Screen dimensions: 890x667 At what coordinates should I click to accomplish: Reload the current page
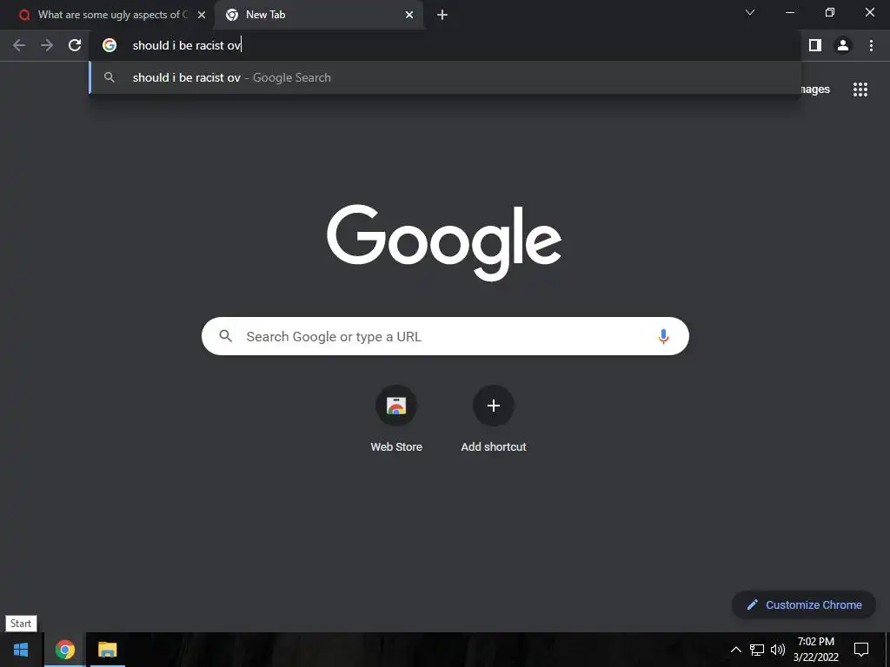75,45
